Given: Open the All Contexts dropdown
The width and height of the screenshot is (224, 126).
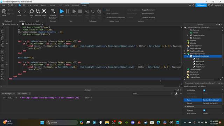Looking at the screenshot, I should point(24,94).
